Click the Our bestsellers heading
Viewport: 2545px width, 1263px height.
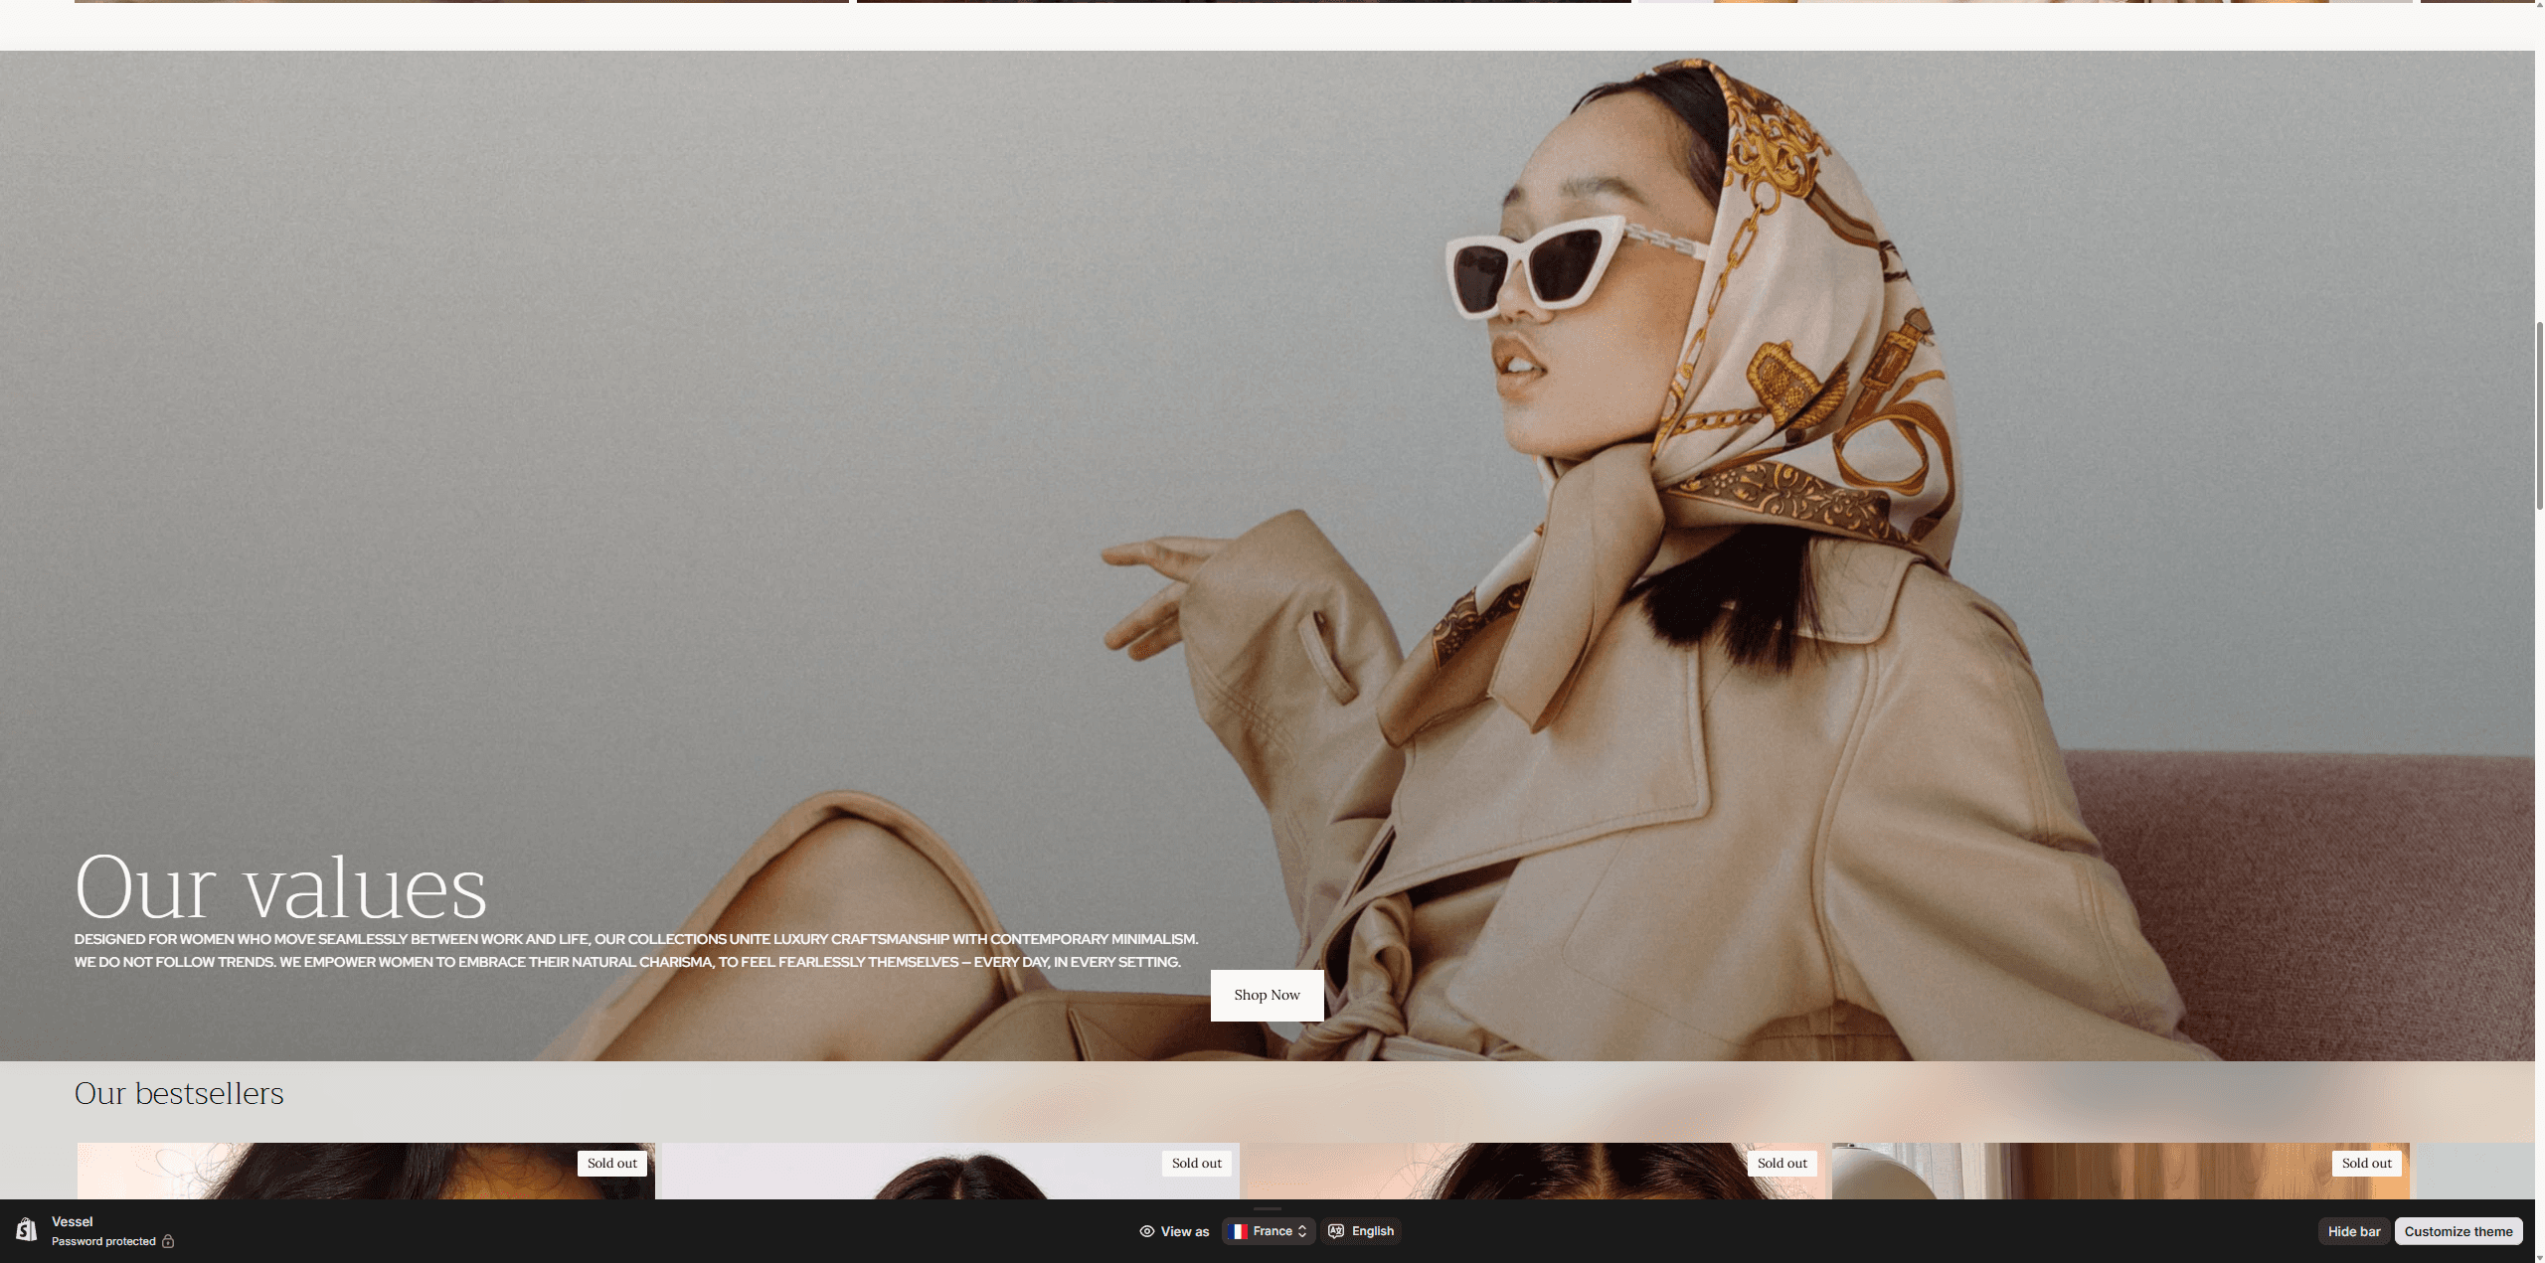(179, 1093)
